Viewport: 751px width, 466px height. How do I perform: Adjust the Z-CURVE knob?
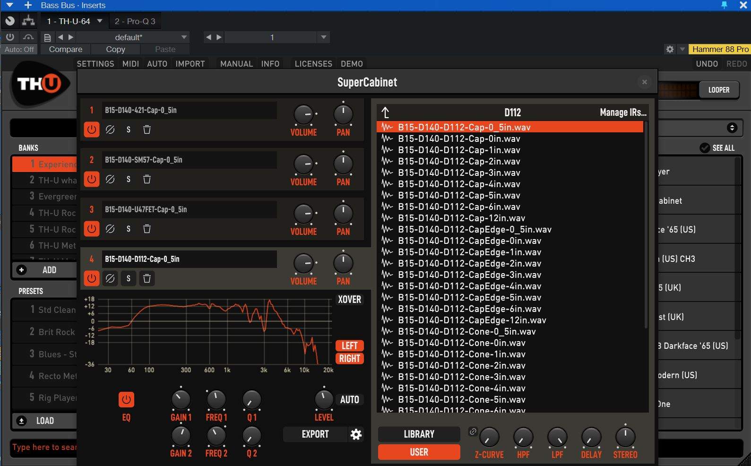tap(489, 438)
